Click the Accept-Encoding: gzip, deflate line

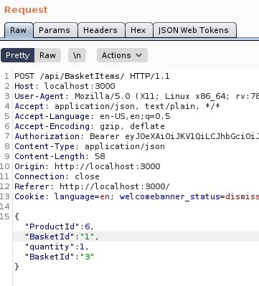pyautogui.click(x=90, y=126)
